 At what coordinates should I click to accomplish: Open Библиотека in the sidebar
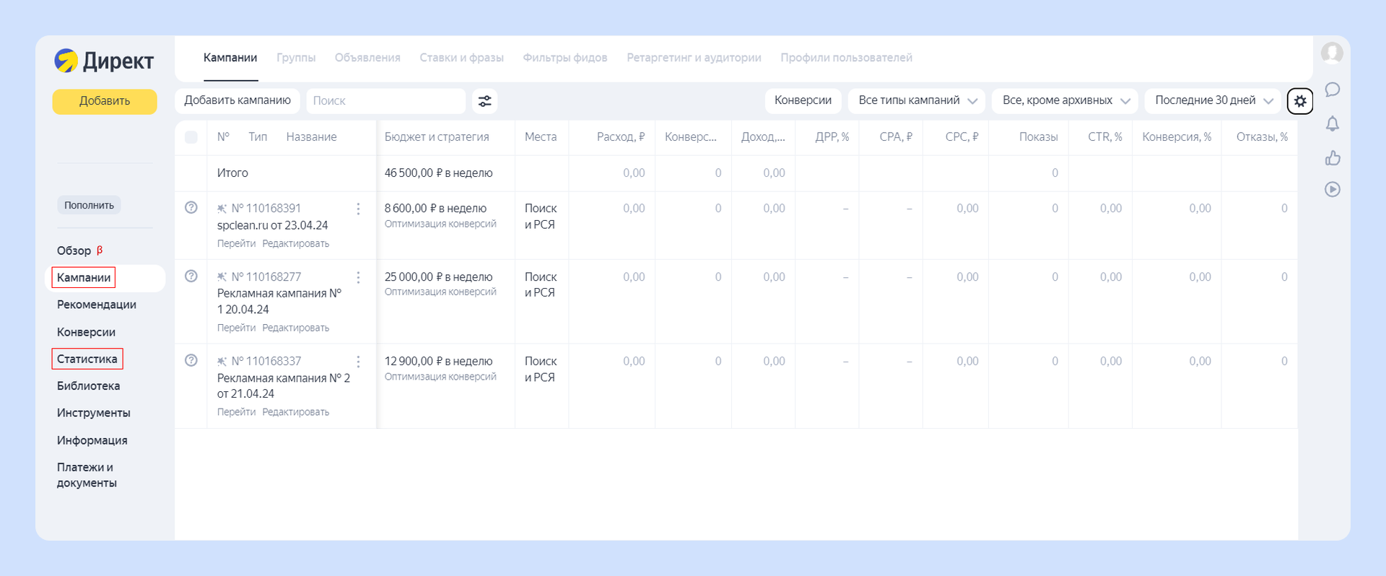tap(88, 386)
